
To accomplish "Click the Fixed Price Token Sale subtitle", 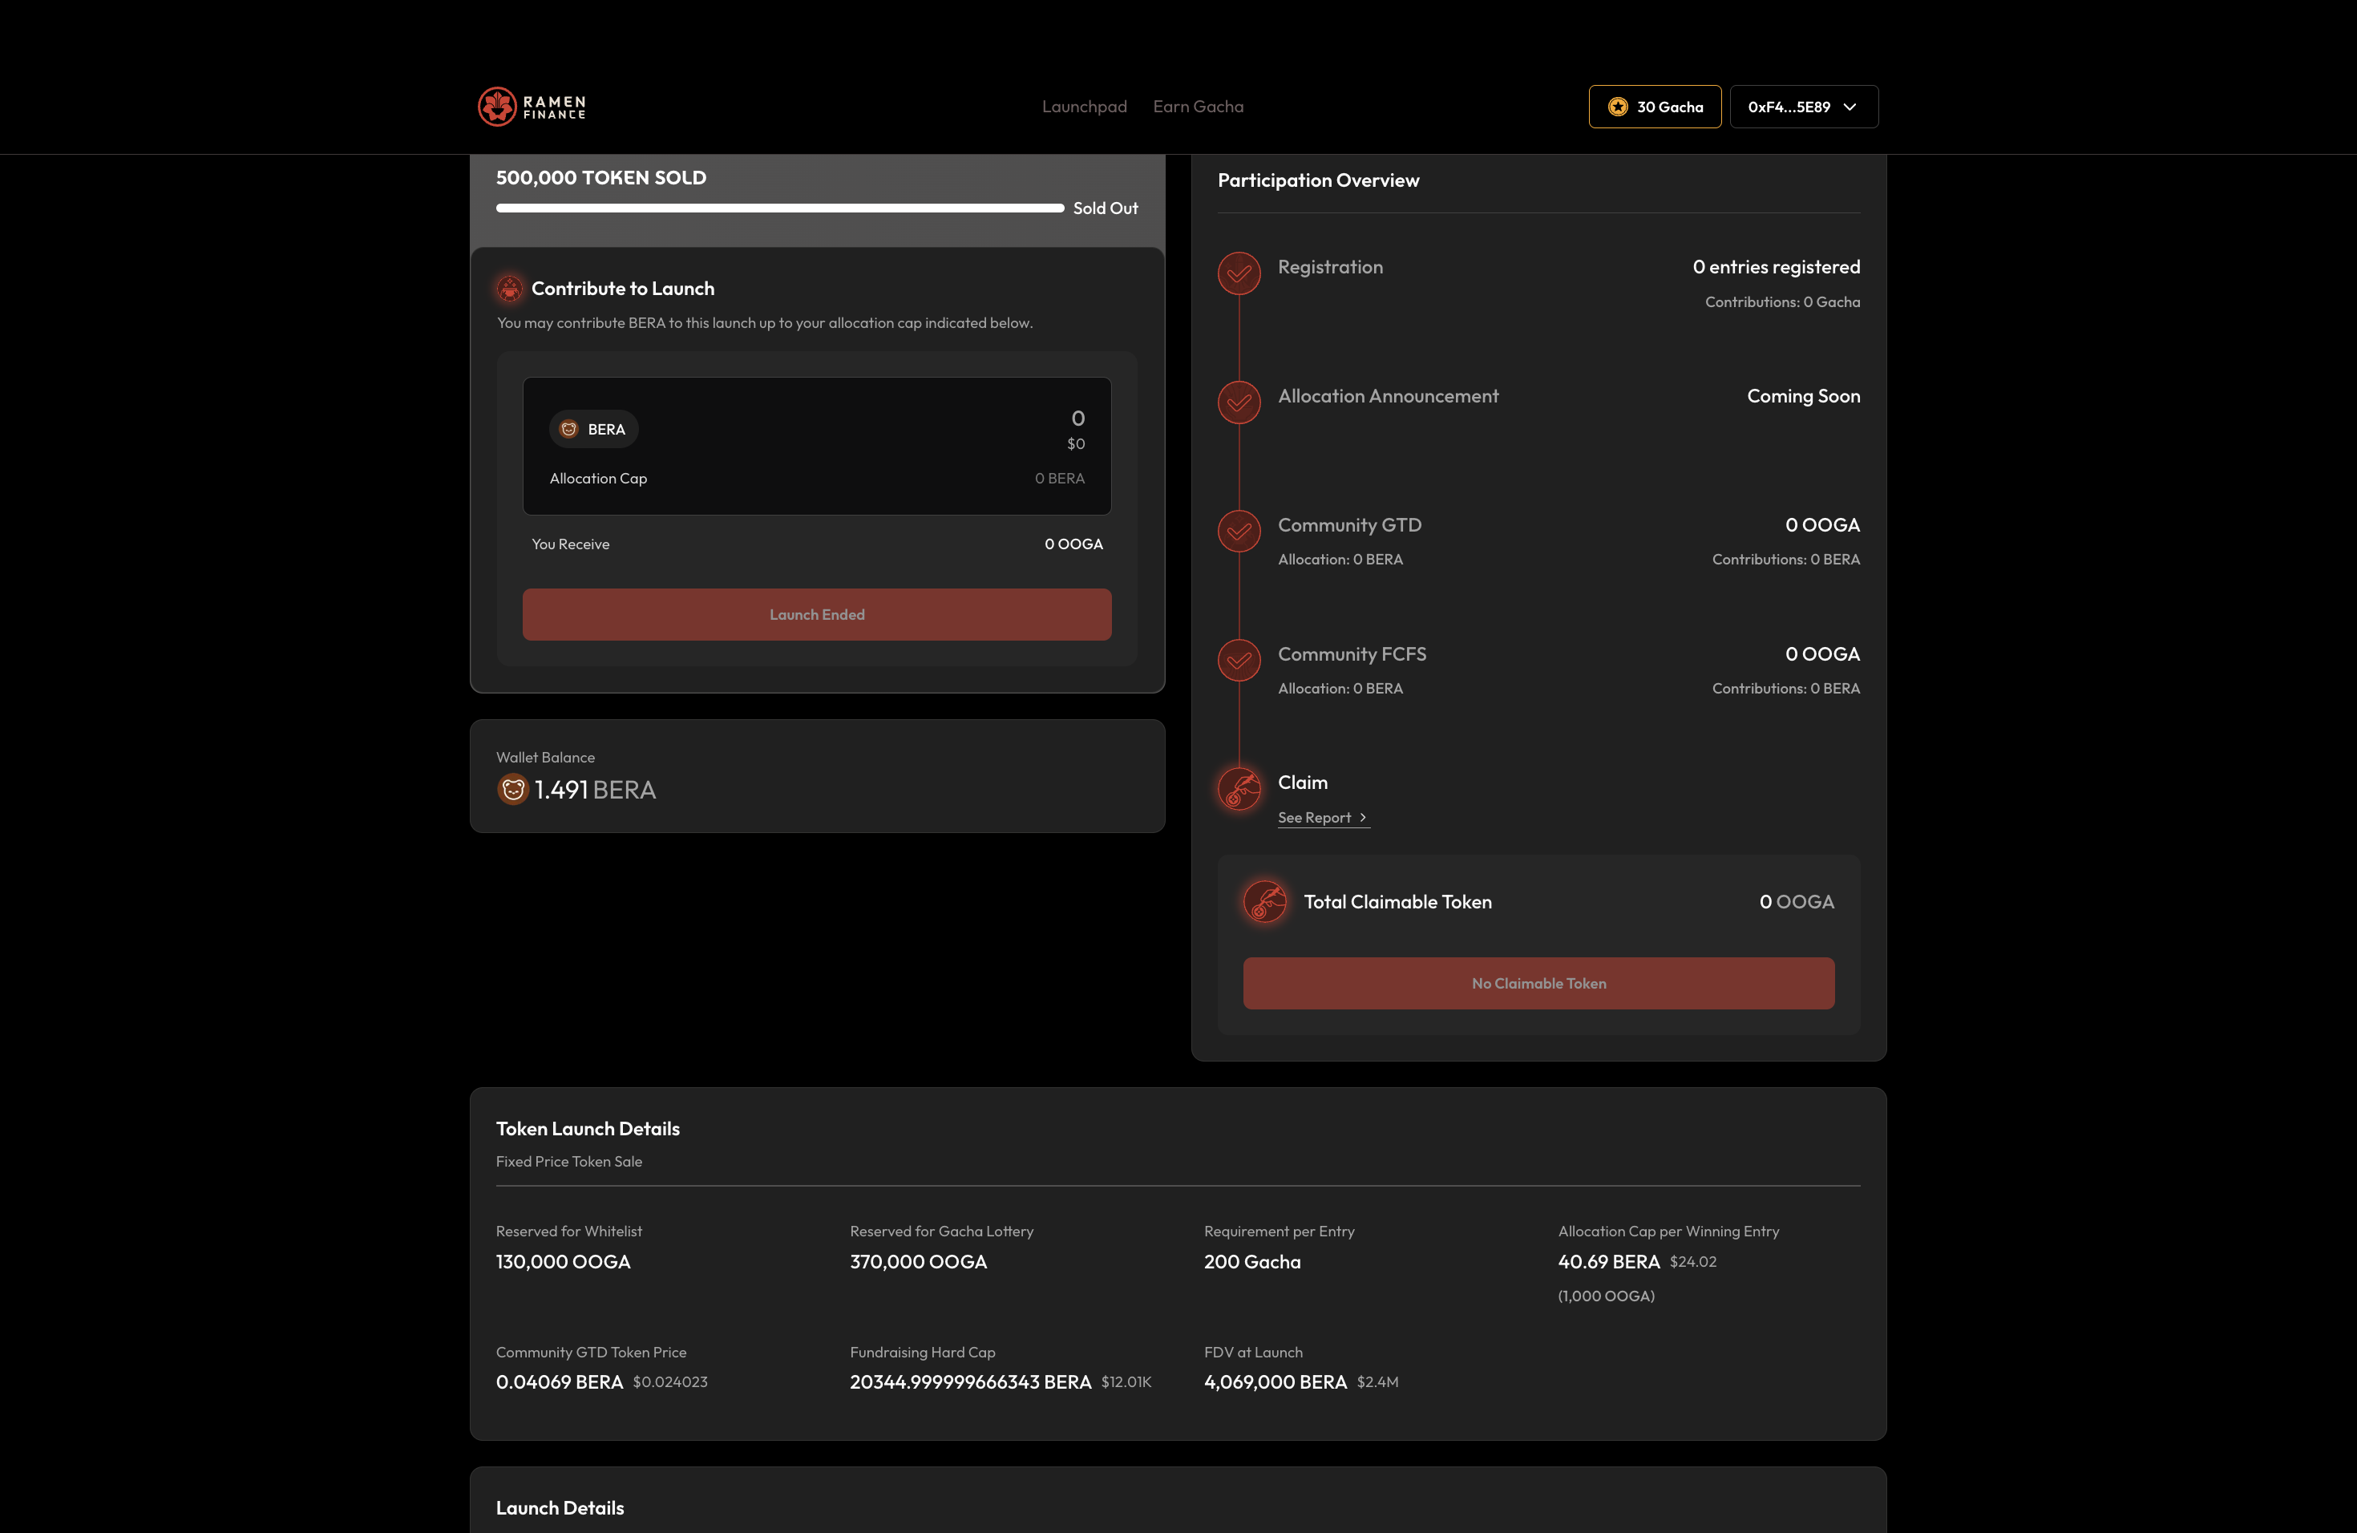I will point(568,1162).
